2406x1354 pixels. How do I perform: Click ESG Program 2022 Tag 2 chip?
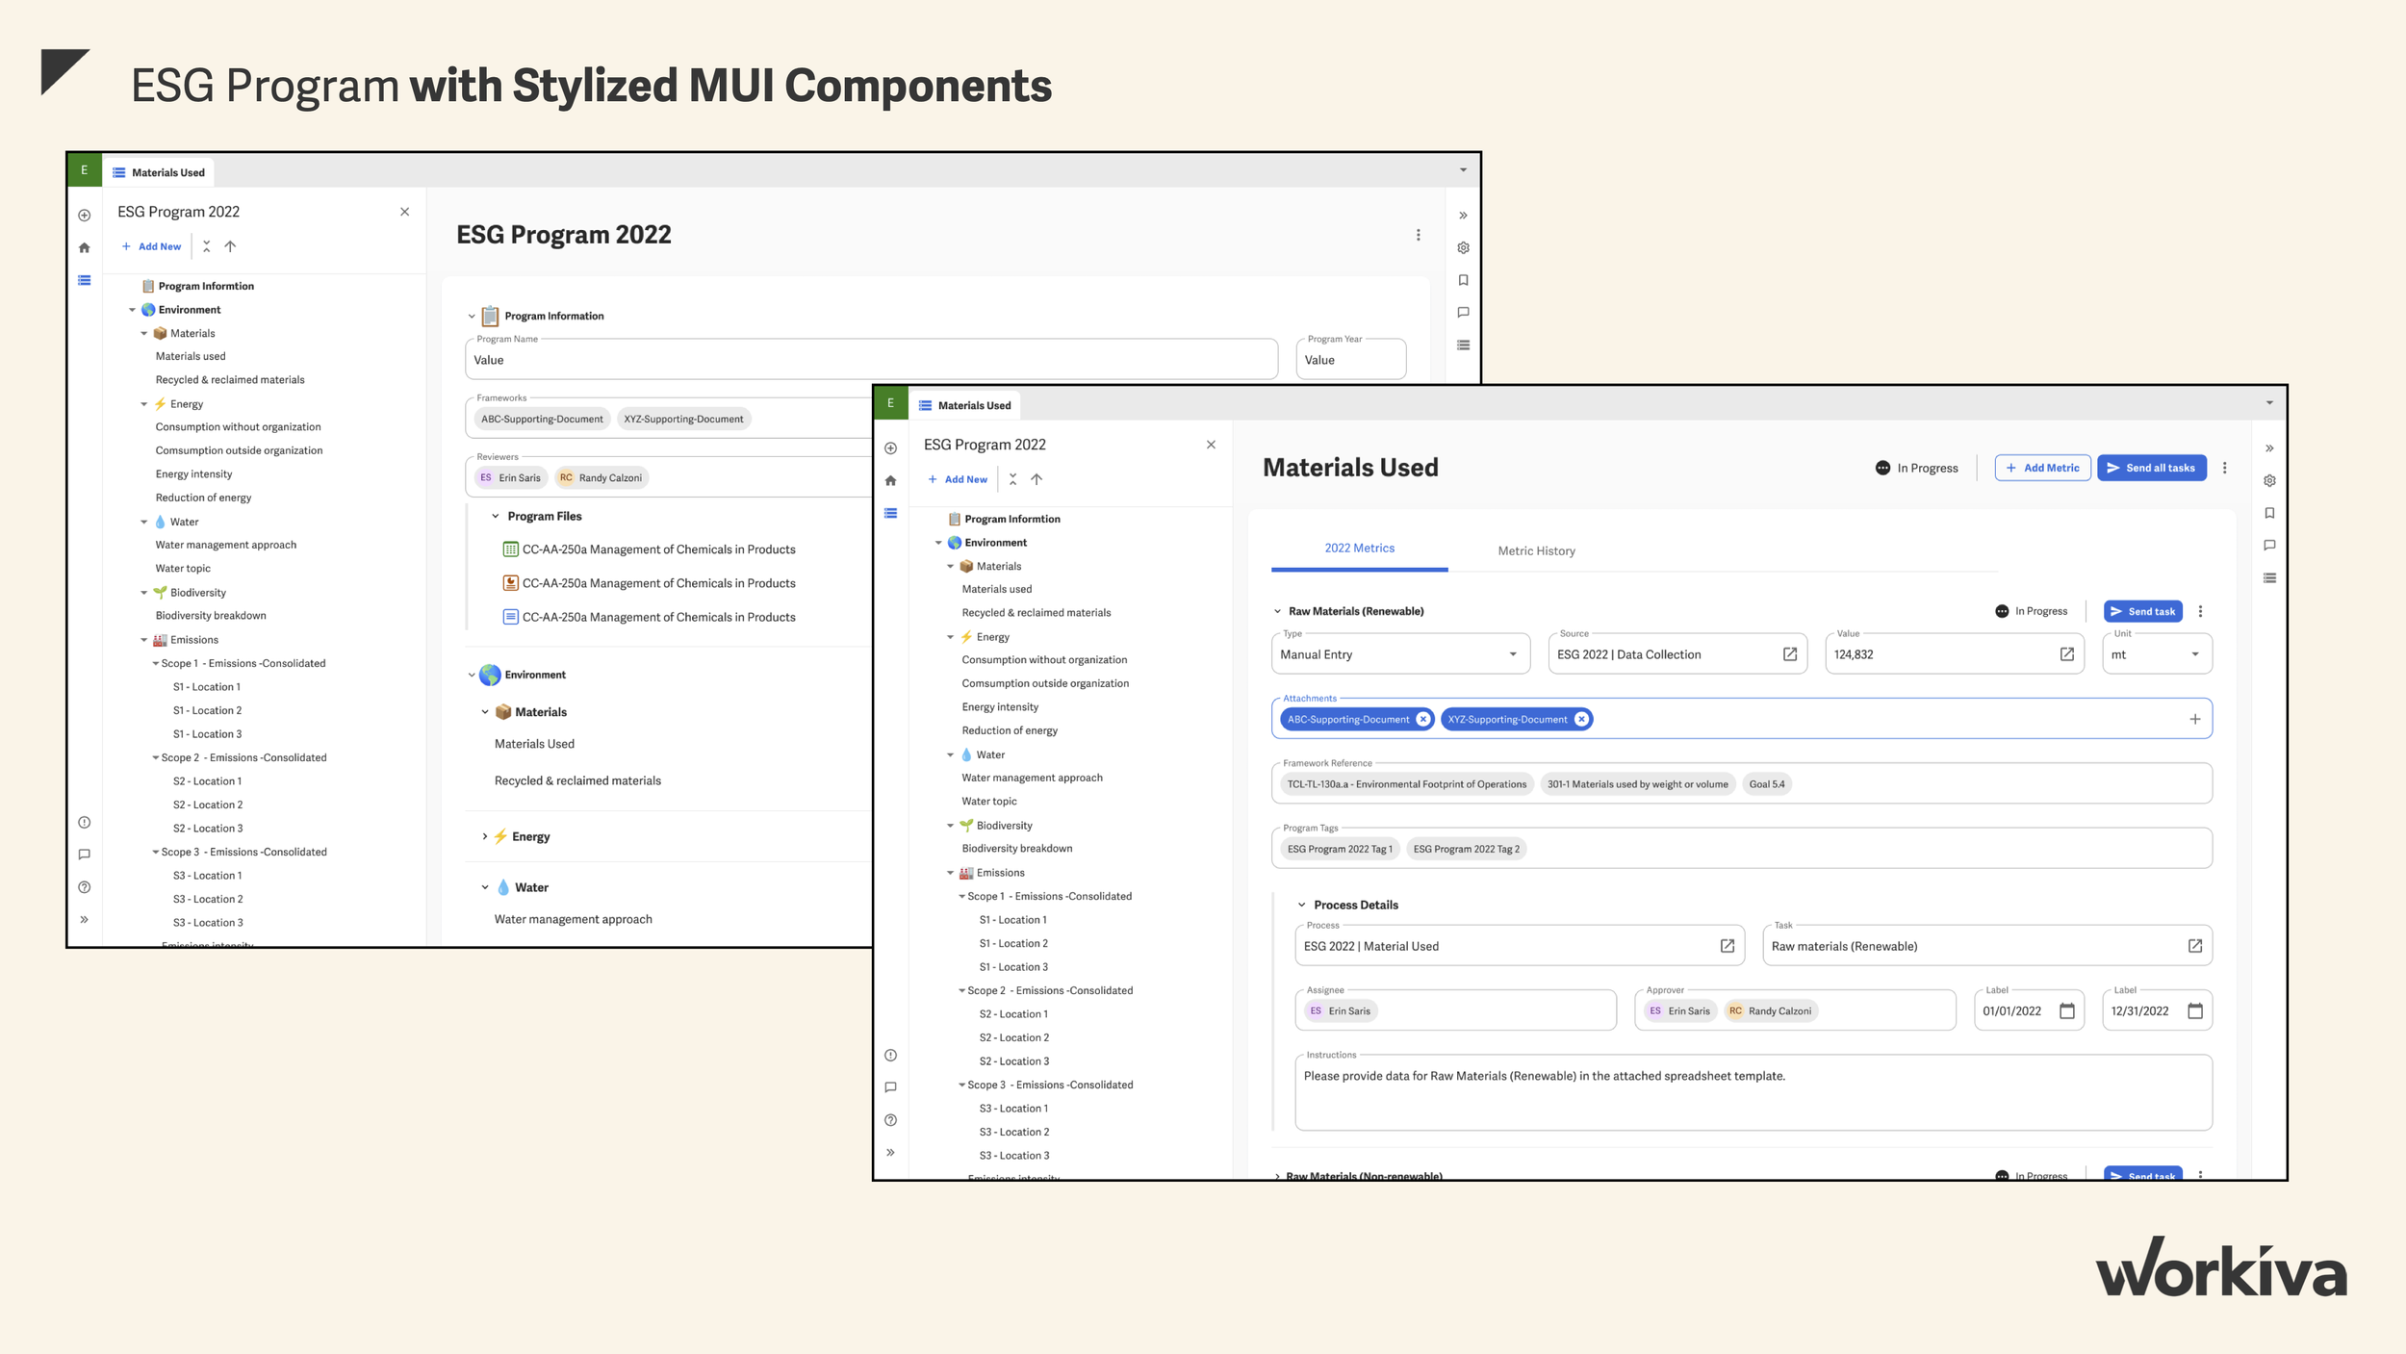pyautogui.click(x=1466, y=849)
